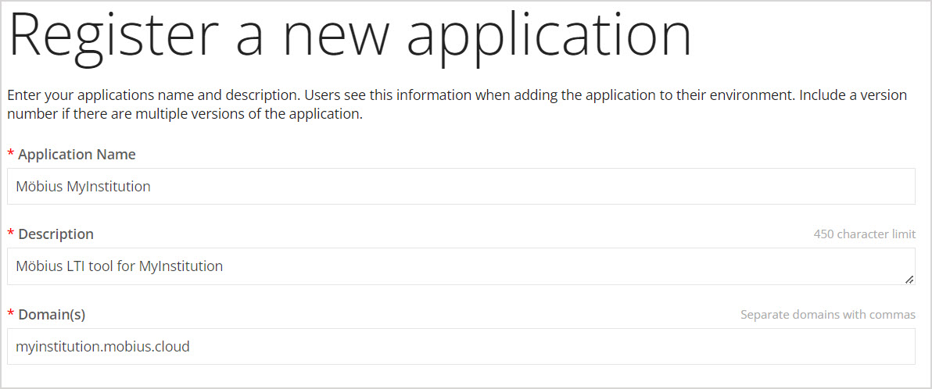Screen dimensions: 932x389
Task: Click the Description text area
Action: 461,266
